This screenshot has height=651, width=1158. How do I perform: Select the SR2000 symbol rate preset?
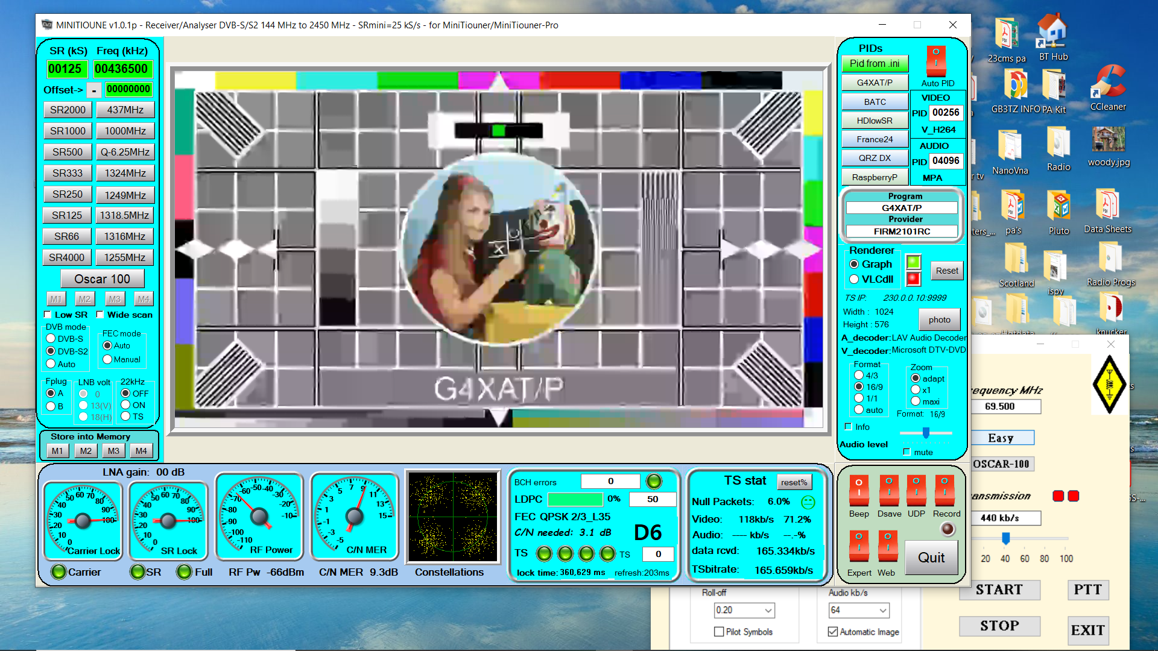click(x=68, y=110)
